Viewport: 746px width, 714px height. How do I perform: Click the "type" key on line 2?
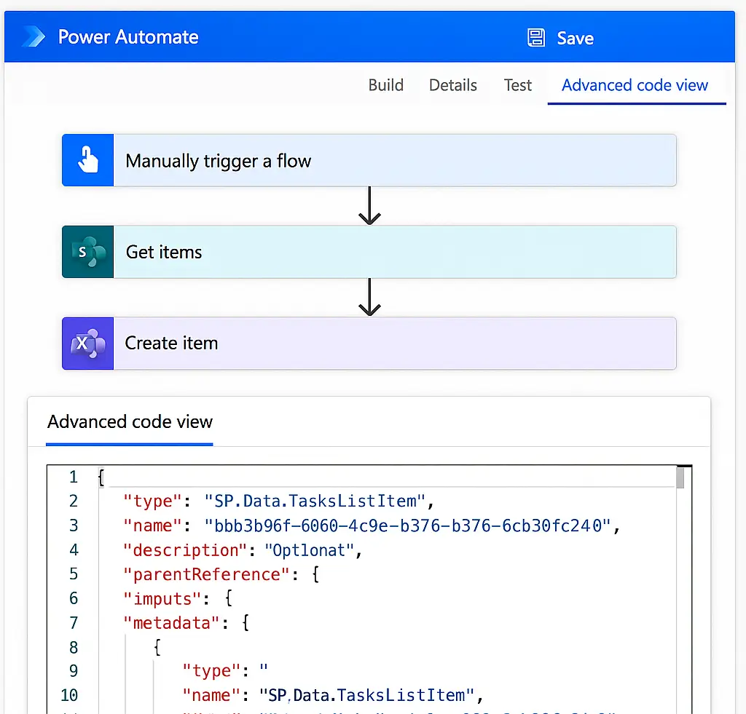coord(153,501)
